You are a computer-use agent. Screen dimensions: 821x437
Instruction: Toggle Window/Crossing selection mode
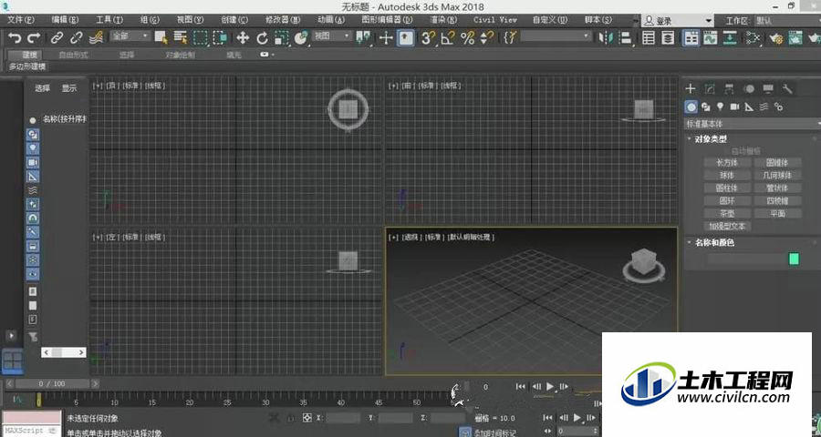coord(221,37)
